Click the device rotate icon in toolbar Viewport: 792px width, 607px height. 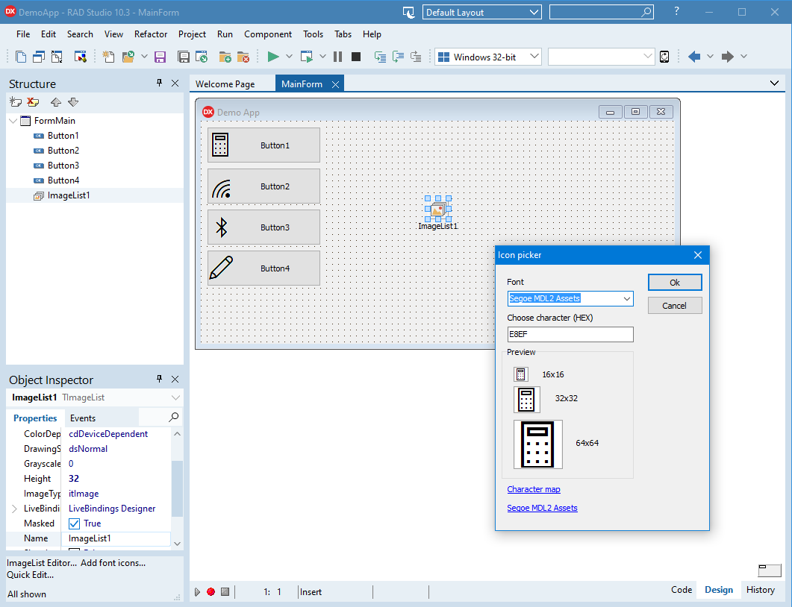(664, 57)
